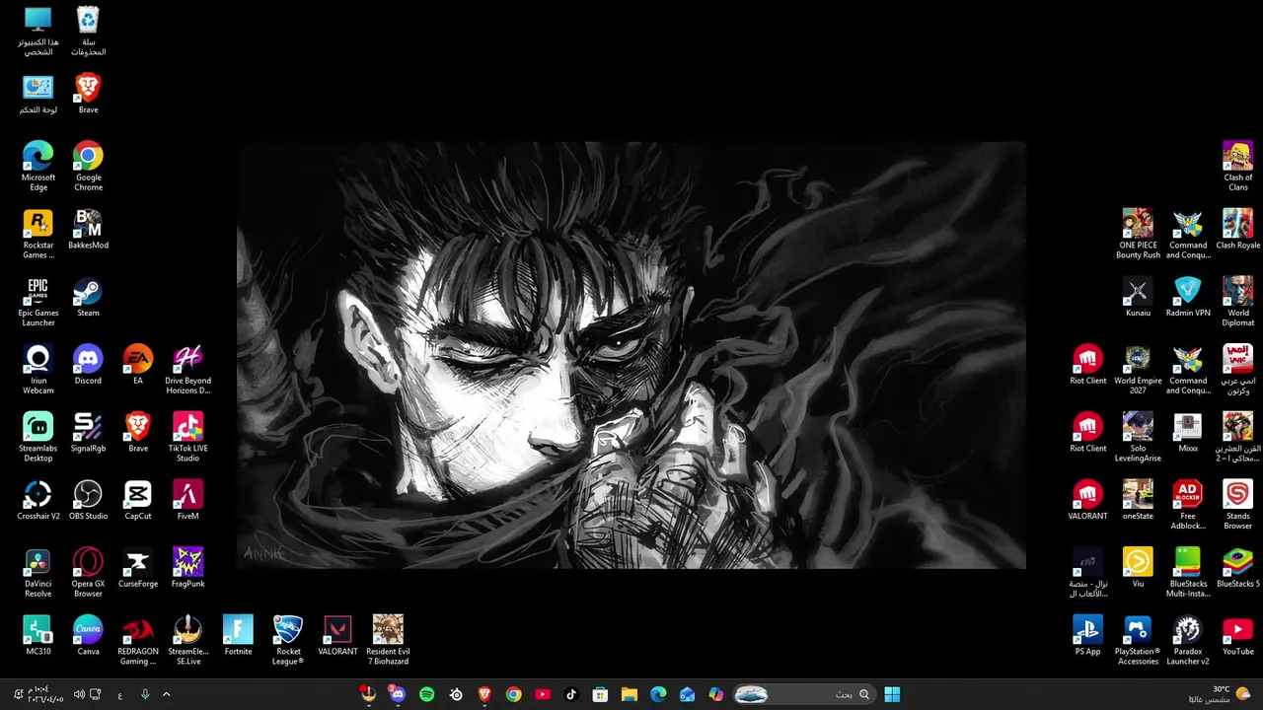Viewport: 1263px width, 710px height.
Task: Select the Rocket League desktop icon
Action: 288,640
